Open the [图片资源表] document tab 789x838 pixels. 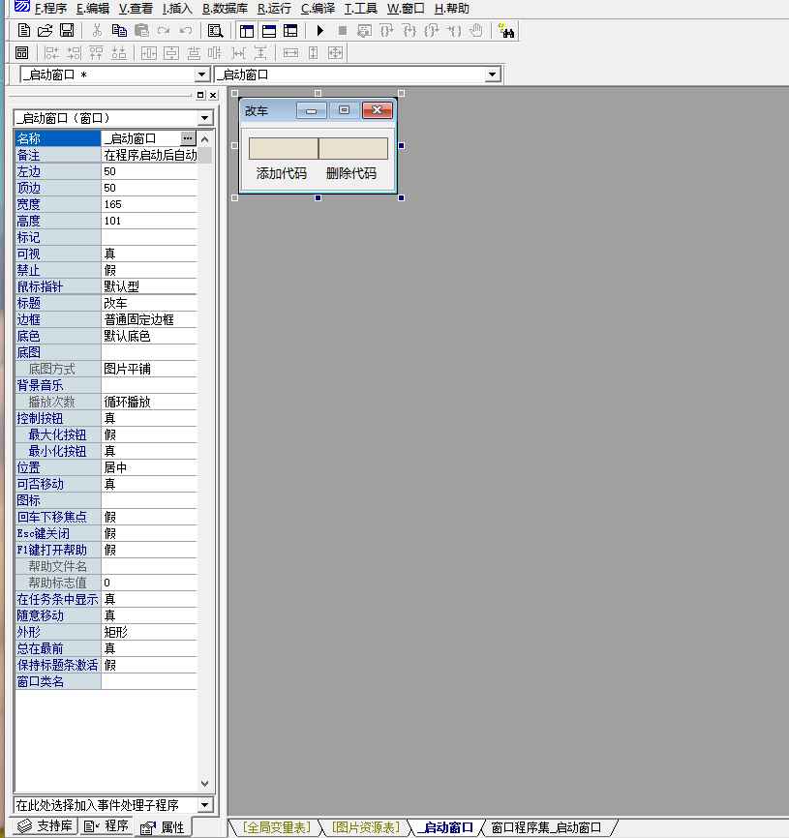(x=366, y=827)
